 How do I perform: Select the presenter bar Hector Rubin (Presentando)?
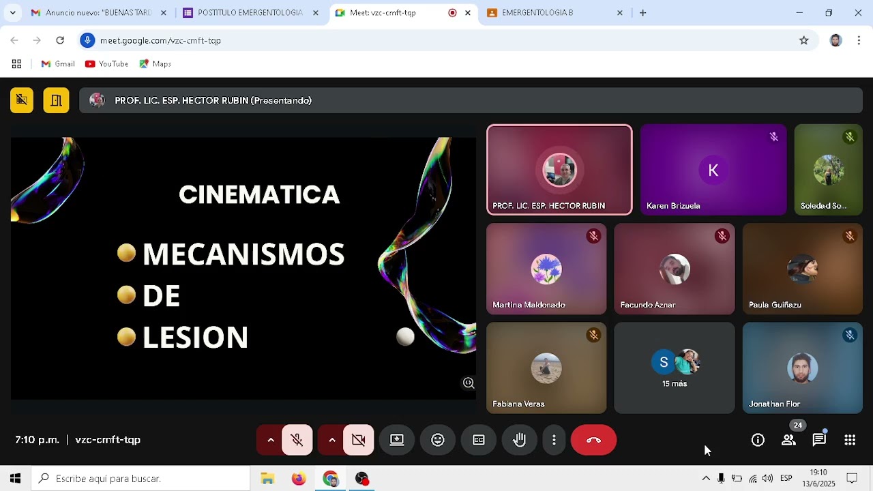tap(471, 100)
